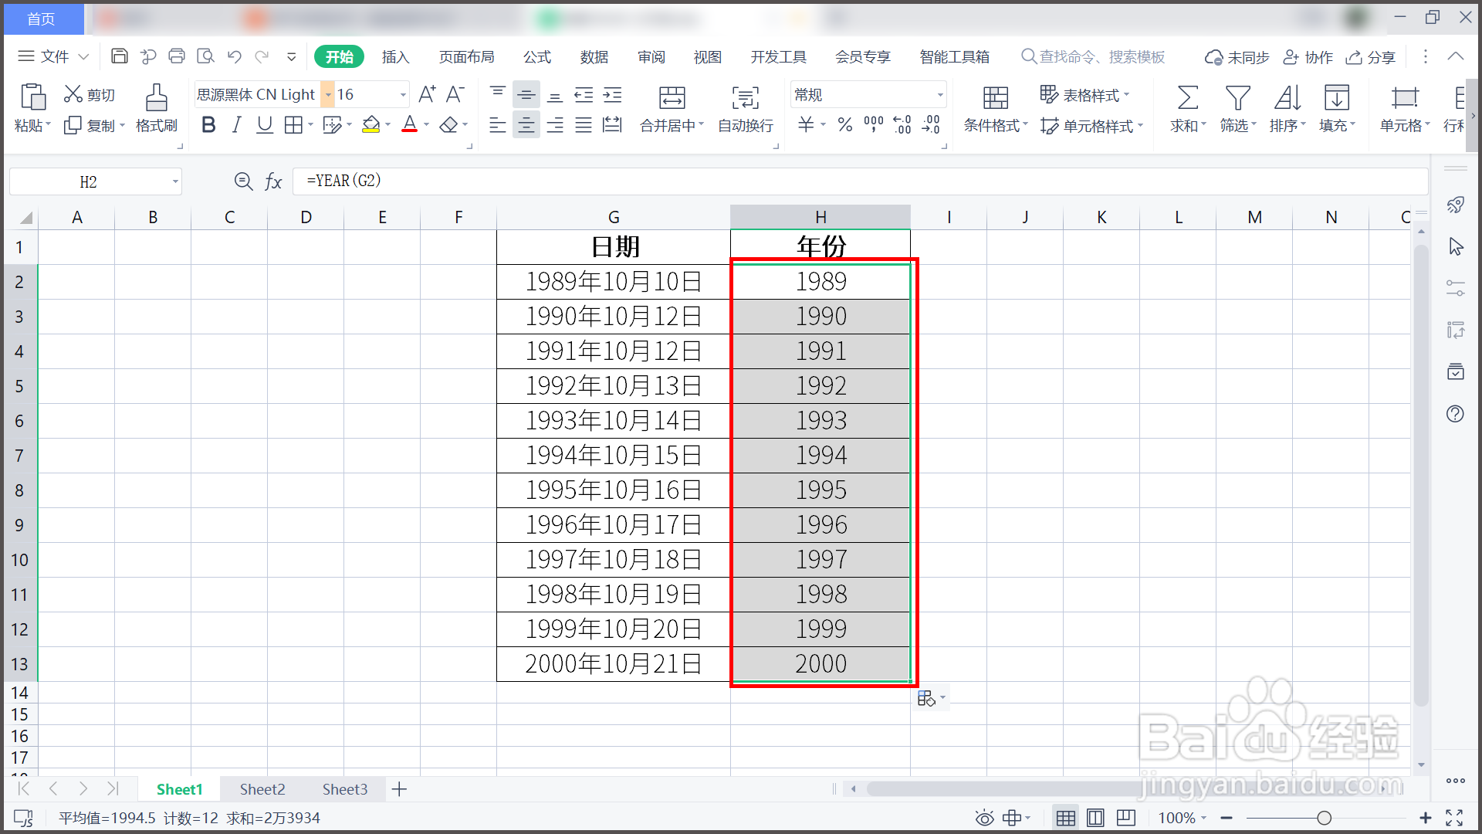Click the 未同步 sync status button

1237,57
